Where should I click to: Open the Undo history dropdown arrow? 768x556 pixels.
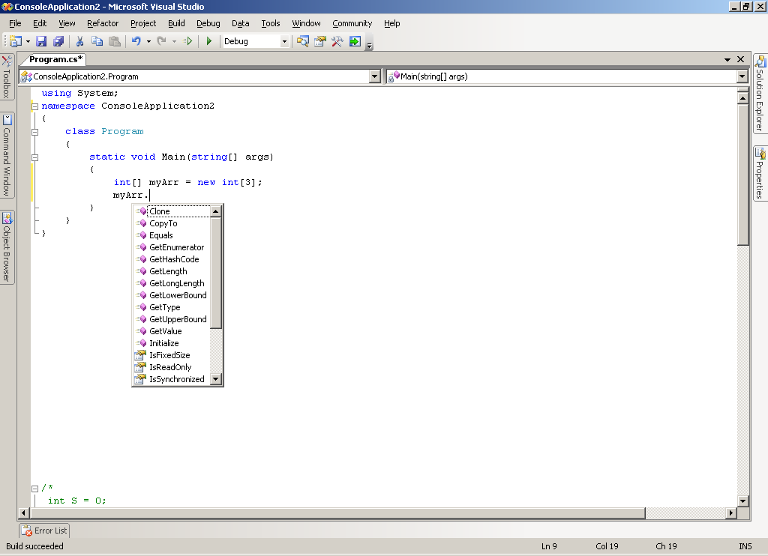point(148,42)
